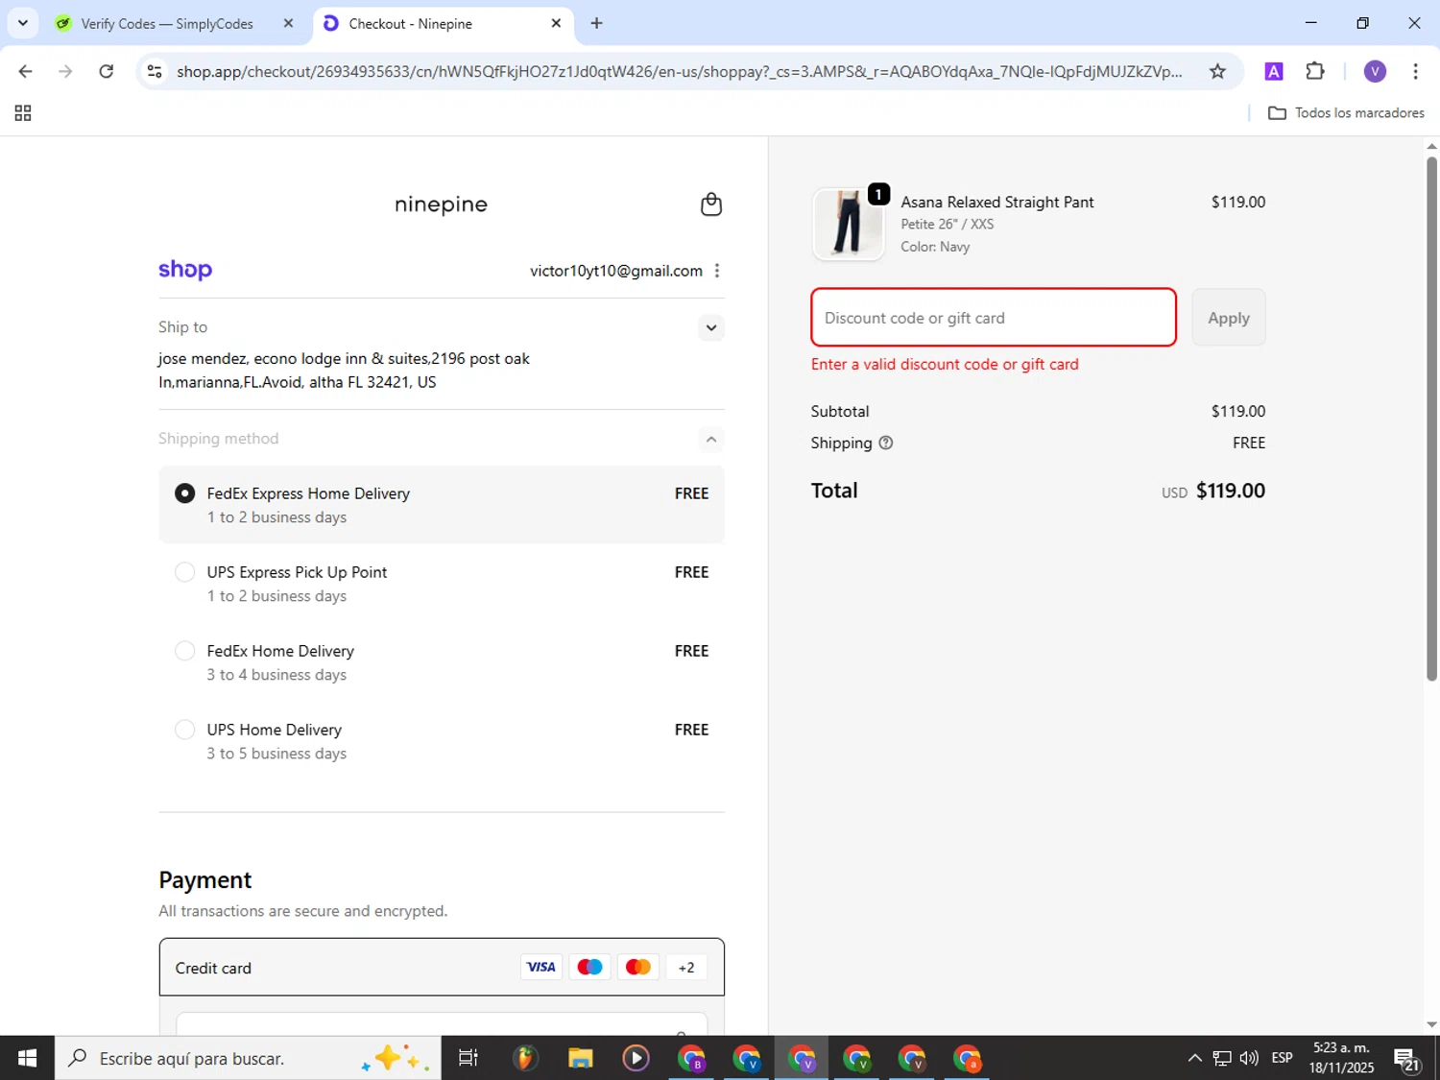1440x1080 pixels.
Task: Click the ninepine store logo
Action: point(441,204)
